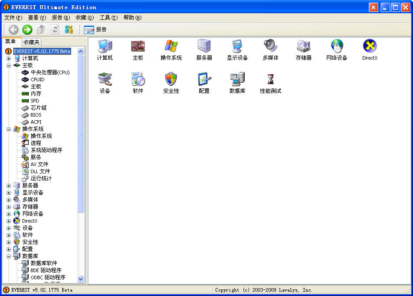Select 中央处理器(CPU) in the tree
Screen dimensions: 413x296
coord(50,72)
